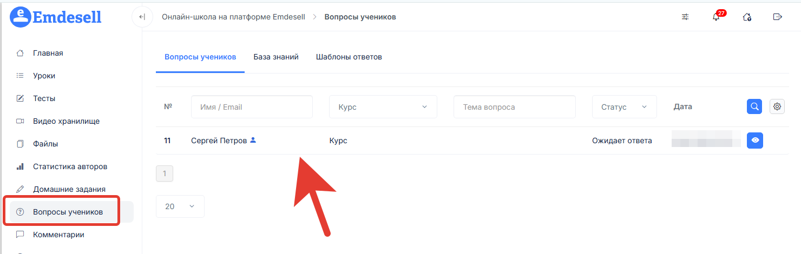This screenshot has width=801, height=254.
Task: Focus the Имя / Email input field
Action: (252, 107)
